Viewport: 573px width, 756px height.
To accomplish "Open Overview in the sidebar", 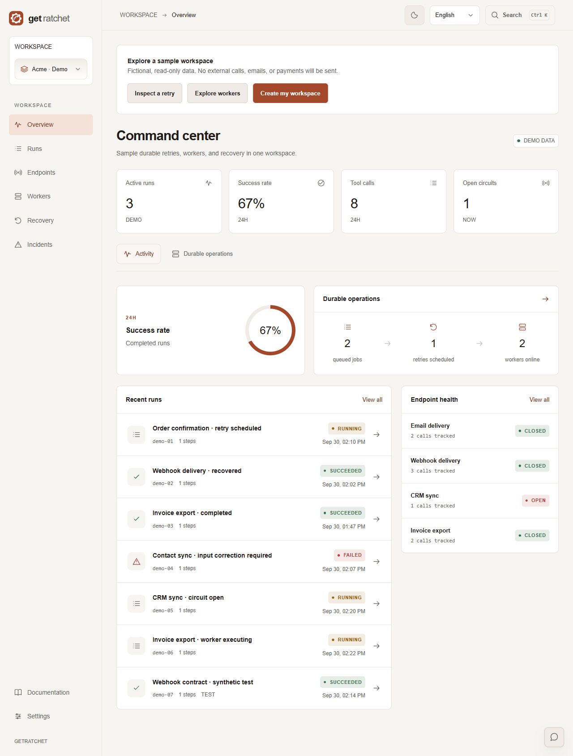I will (x=51, y=125).
